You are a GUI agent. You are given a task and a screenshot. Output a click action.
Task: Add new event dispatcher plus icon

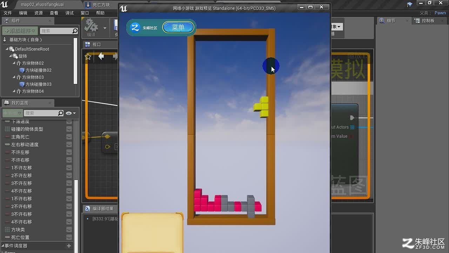point(69,246)
